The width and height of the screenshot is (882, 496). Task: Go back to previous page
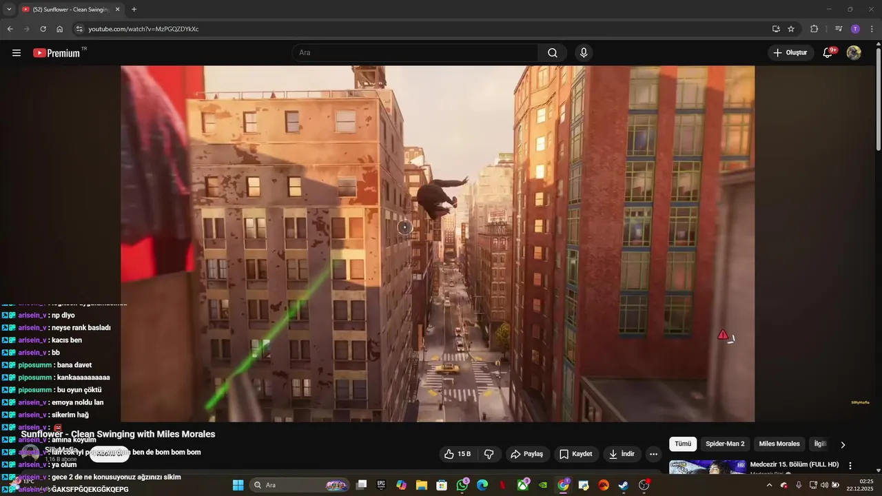point(10,29)
